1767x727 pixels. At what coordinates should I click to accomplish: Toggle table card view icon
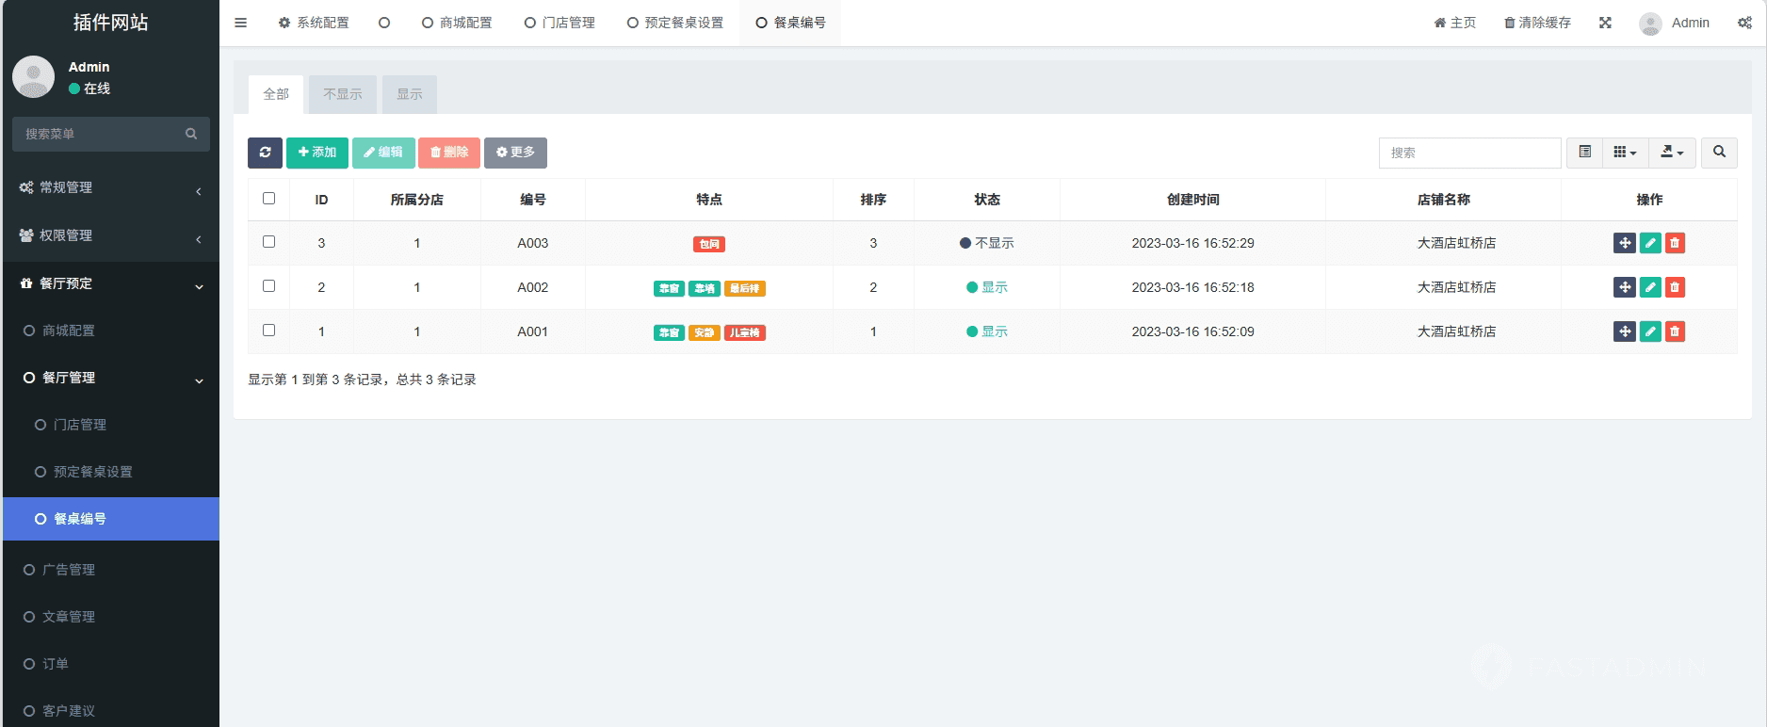[1585, 153]
